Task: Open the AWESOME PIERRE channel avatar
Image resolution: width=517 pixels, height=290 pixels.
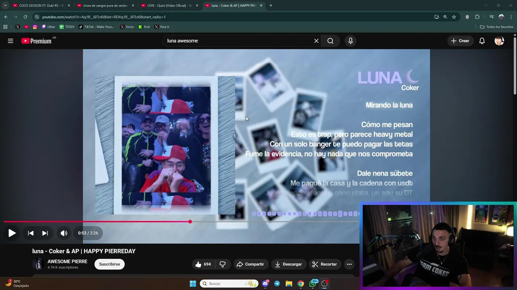Action: coord(38,264)
